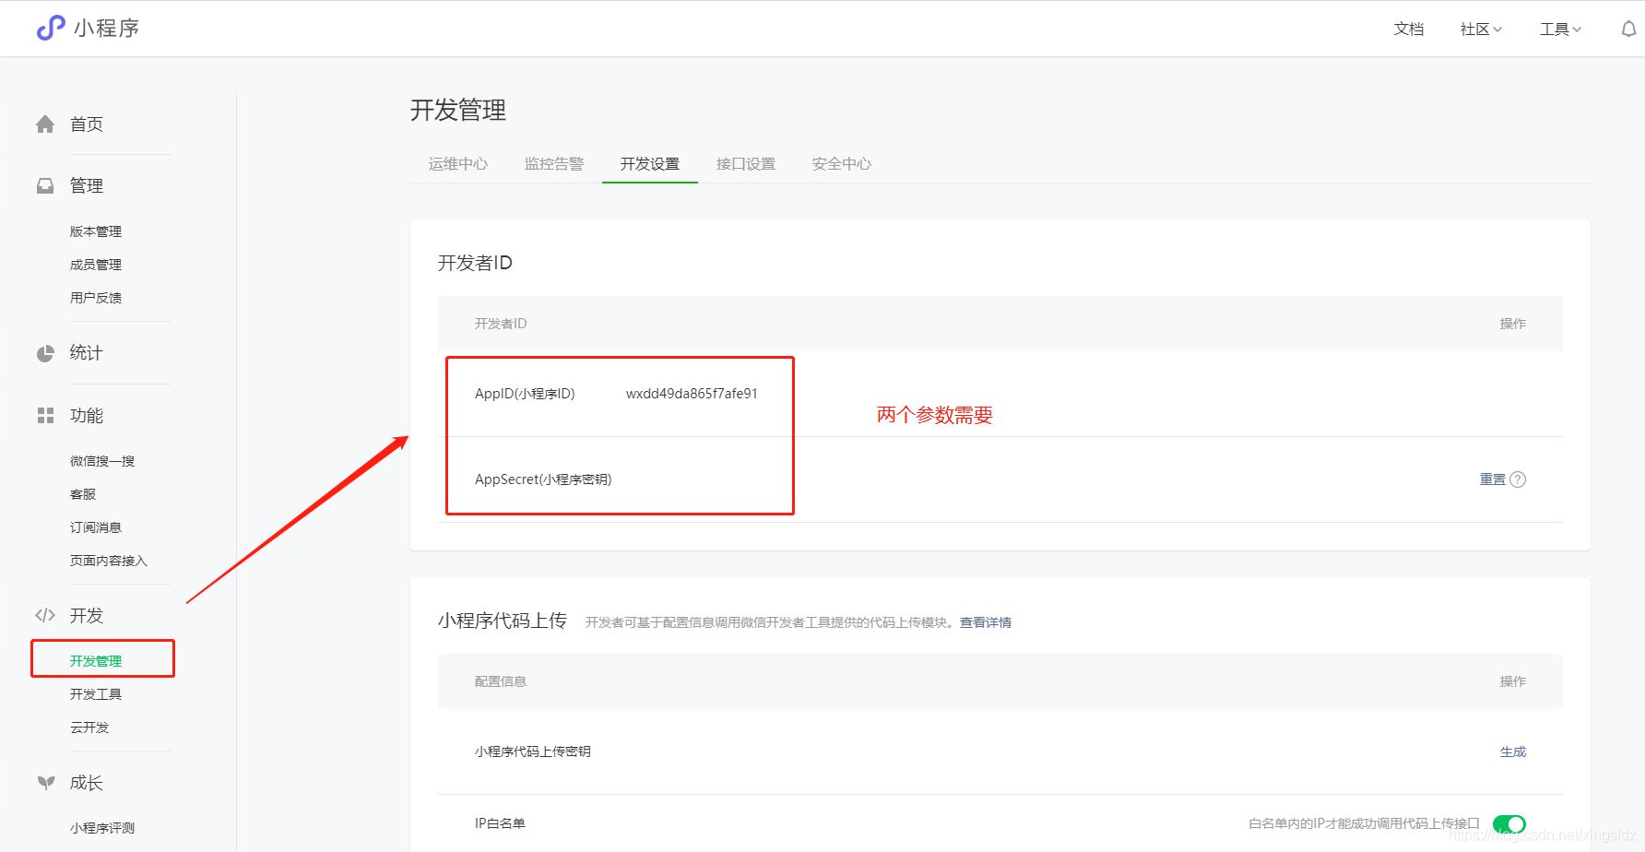Click the 管理 section icon
The width and height of the screenshot is (1645, 852).
coord(44,184)
